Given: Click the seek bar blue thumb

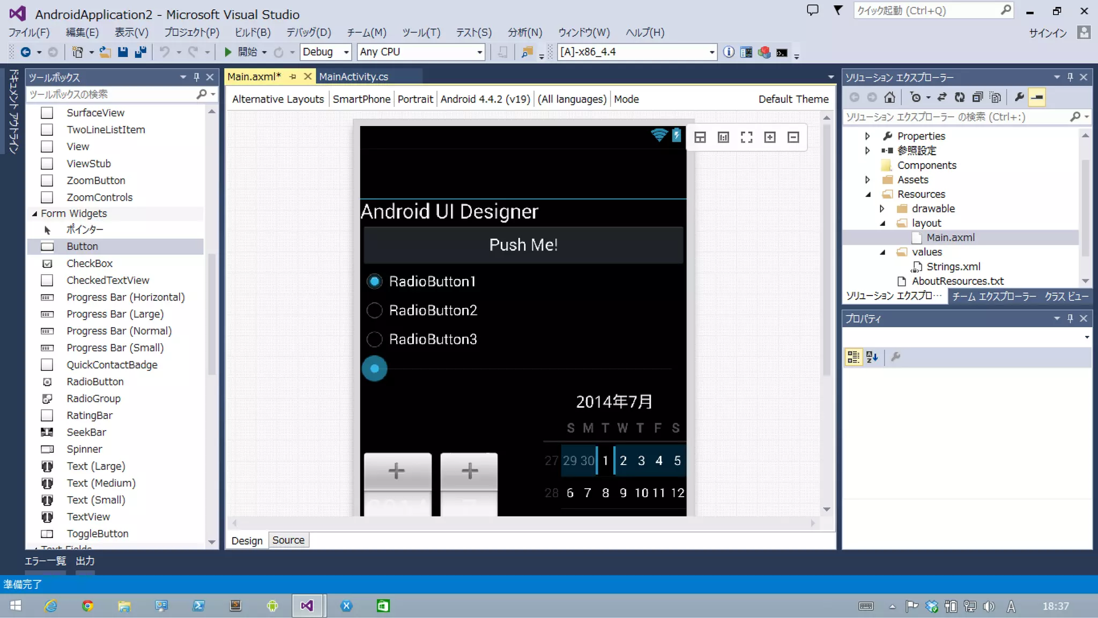Looking at the screenshot, I should pyautogui.click(x=374, y=369).
